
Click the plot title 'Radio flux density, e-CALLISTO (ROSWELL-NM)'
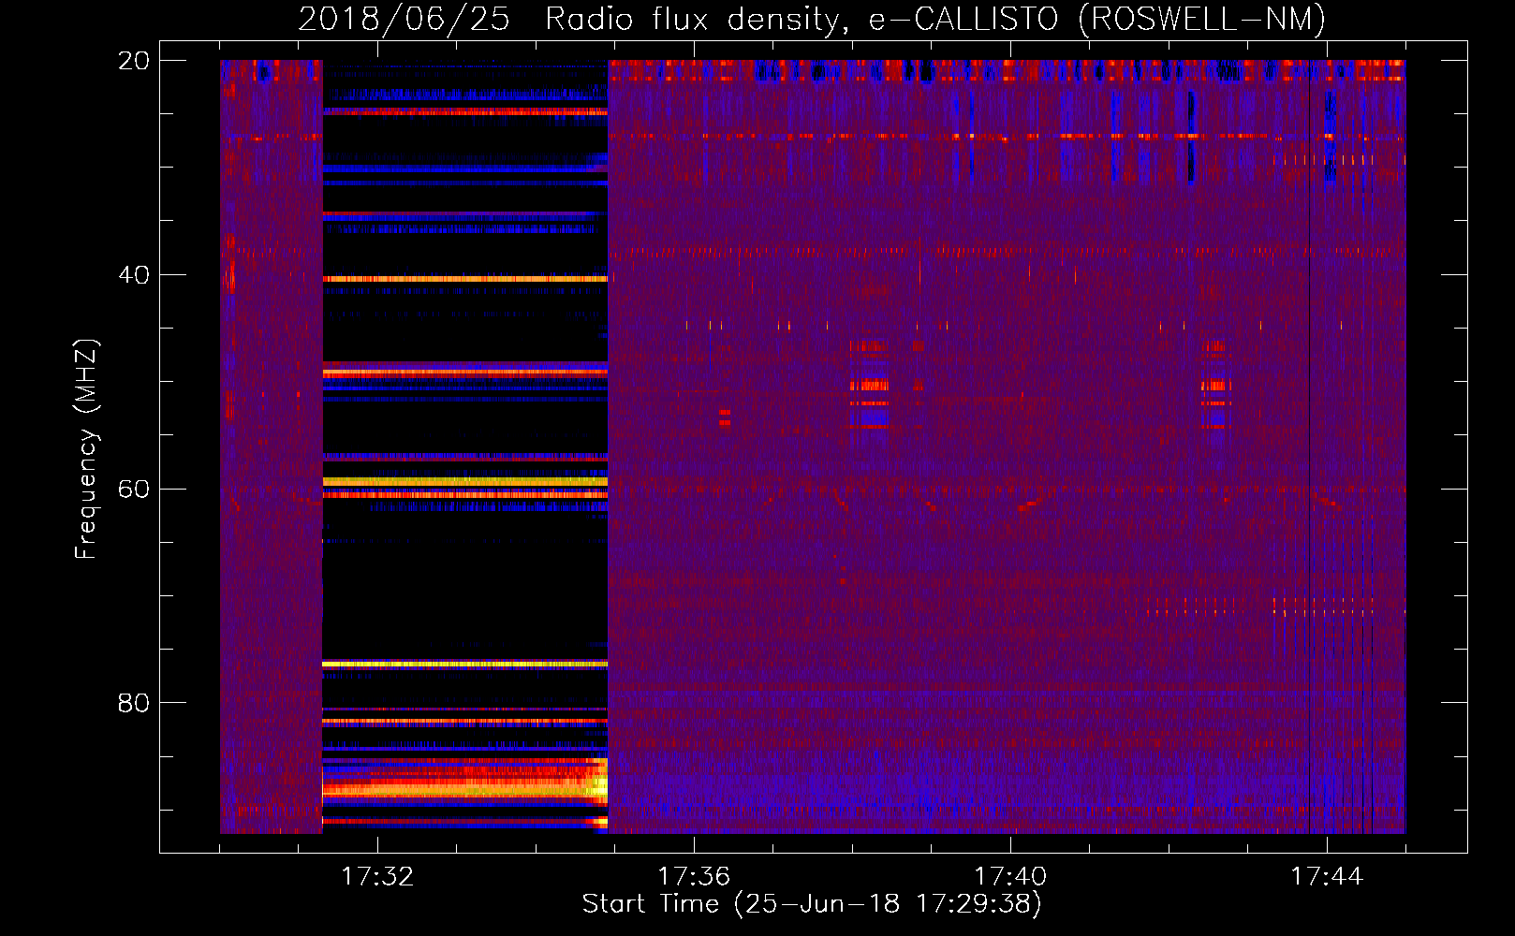[935, 19]
